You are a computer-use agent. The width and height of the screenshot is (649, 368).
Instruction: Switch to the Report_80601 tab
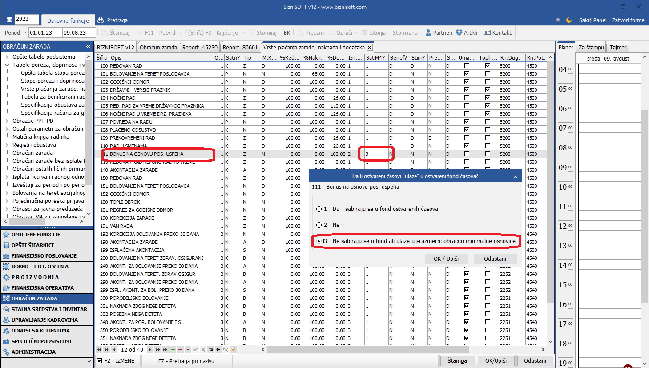coord(240,47)
